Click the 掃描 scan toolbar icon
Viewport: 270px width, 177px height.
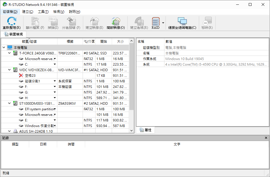point(53,21)
